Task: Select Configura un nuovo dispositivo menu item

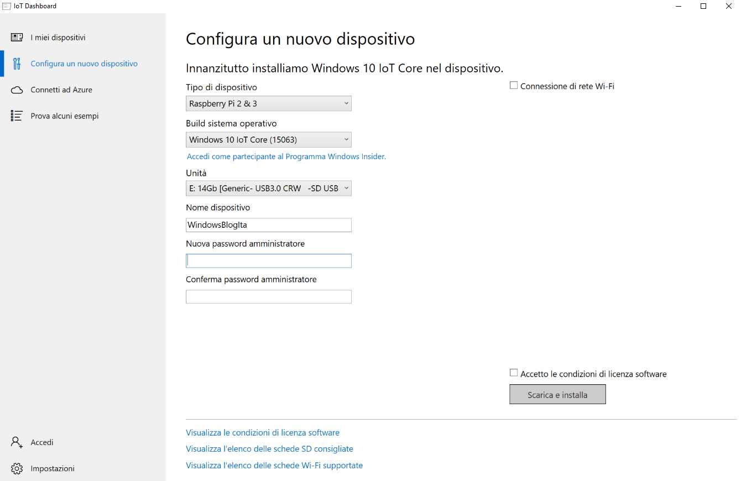Action: [83, 64]
